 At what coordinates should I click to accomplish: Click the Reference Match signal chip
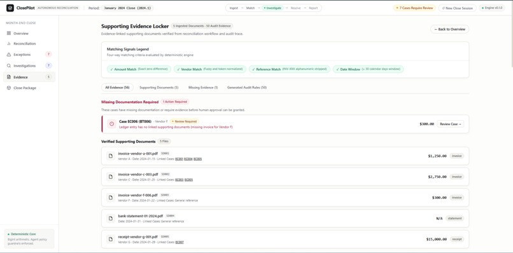(x=289, y=69)
